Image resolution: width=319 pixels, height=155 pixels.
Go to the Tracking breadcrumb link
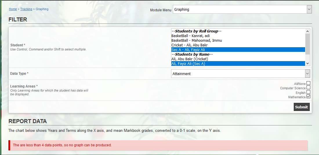pyautogui.click(x=26, y=9)
